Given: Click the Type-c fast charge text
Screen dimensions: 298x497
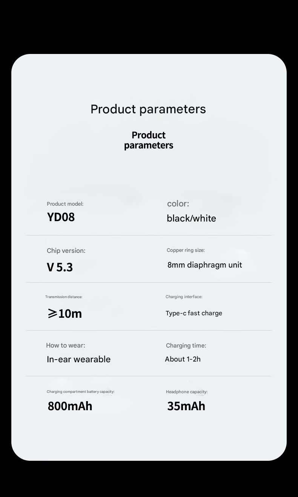Looking at the screenshot, I should click(194, 313).
